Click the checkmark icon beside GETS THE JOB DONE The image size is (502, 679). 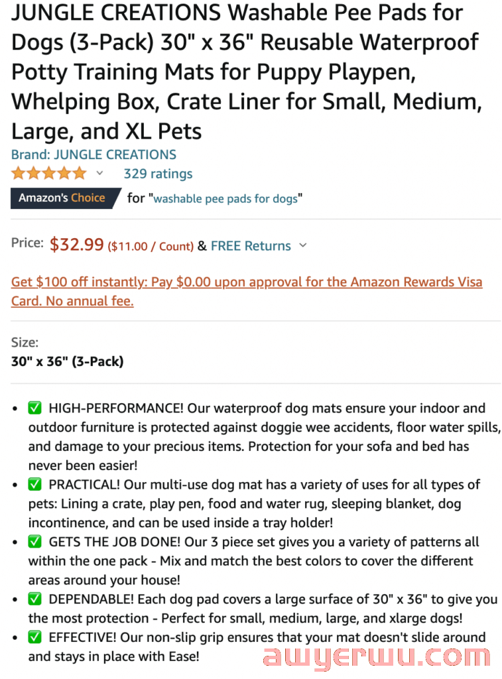tap(34, 541)
